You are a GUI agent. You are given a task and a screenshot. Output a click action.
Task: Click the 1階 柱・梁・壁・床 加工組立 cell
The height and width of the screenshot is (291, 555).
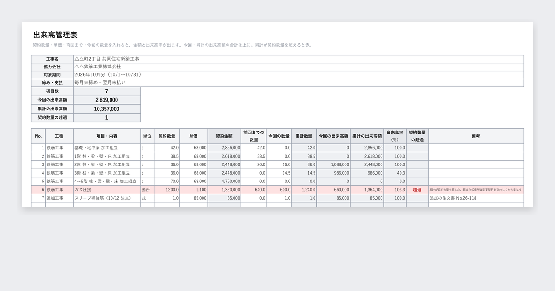107,156
